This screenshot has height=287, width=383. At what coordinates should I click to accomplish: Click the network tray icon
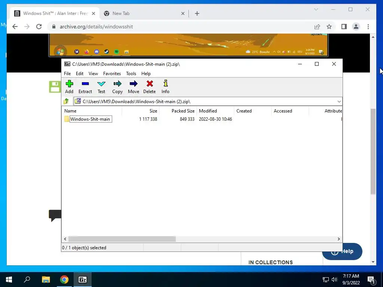326,280
